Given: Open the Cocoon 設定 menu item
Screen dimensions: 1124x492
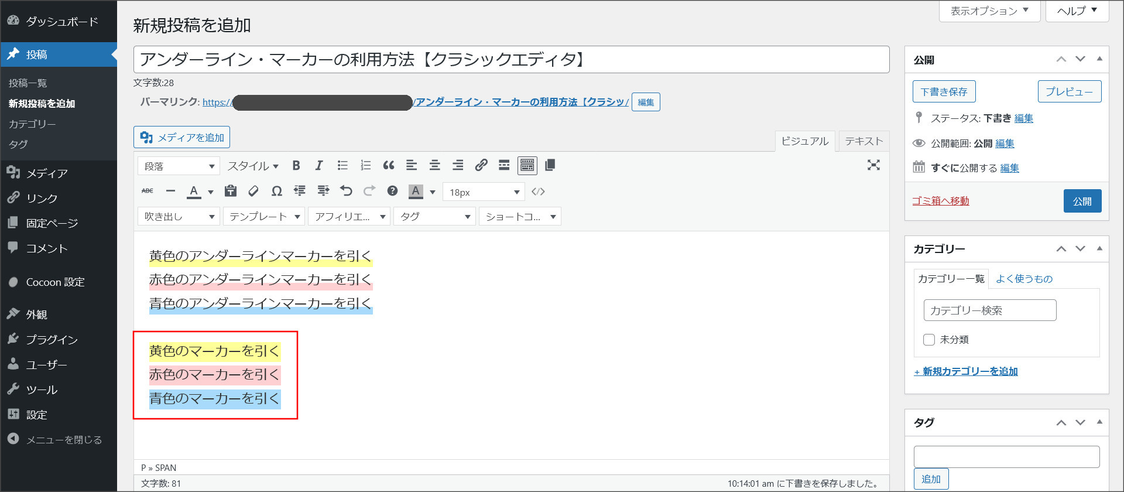Looking at the screenshot, I should tap(59, 282).
